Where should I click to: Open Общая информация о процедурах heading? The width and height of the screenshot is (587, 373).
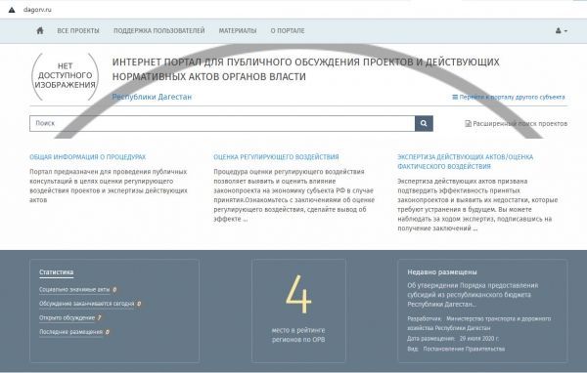pyautogui.click(x=88, y=157)
